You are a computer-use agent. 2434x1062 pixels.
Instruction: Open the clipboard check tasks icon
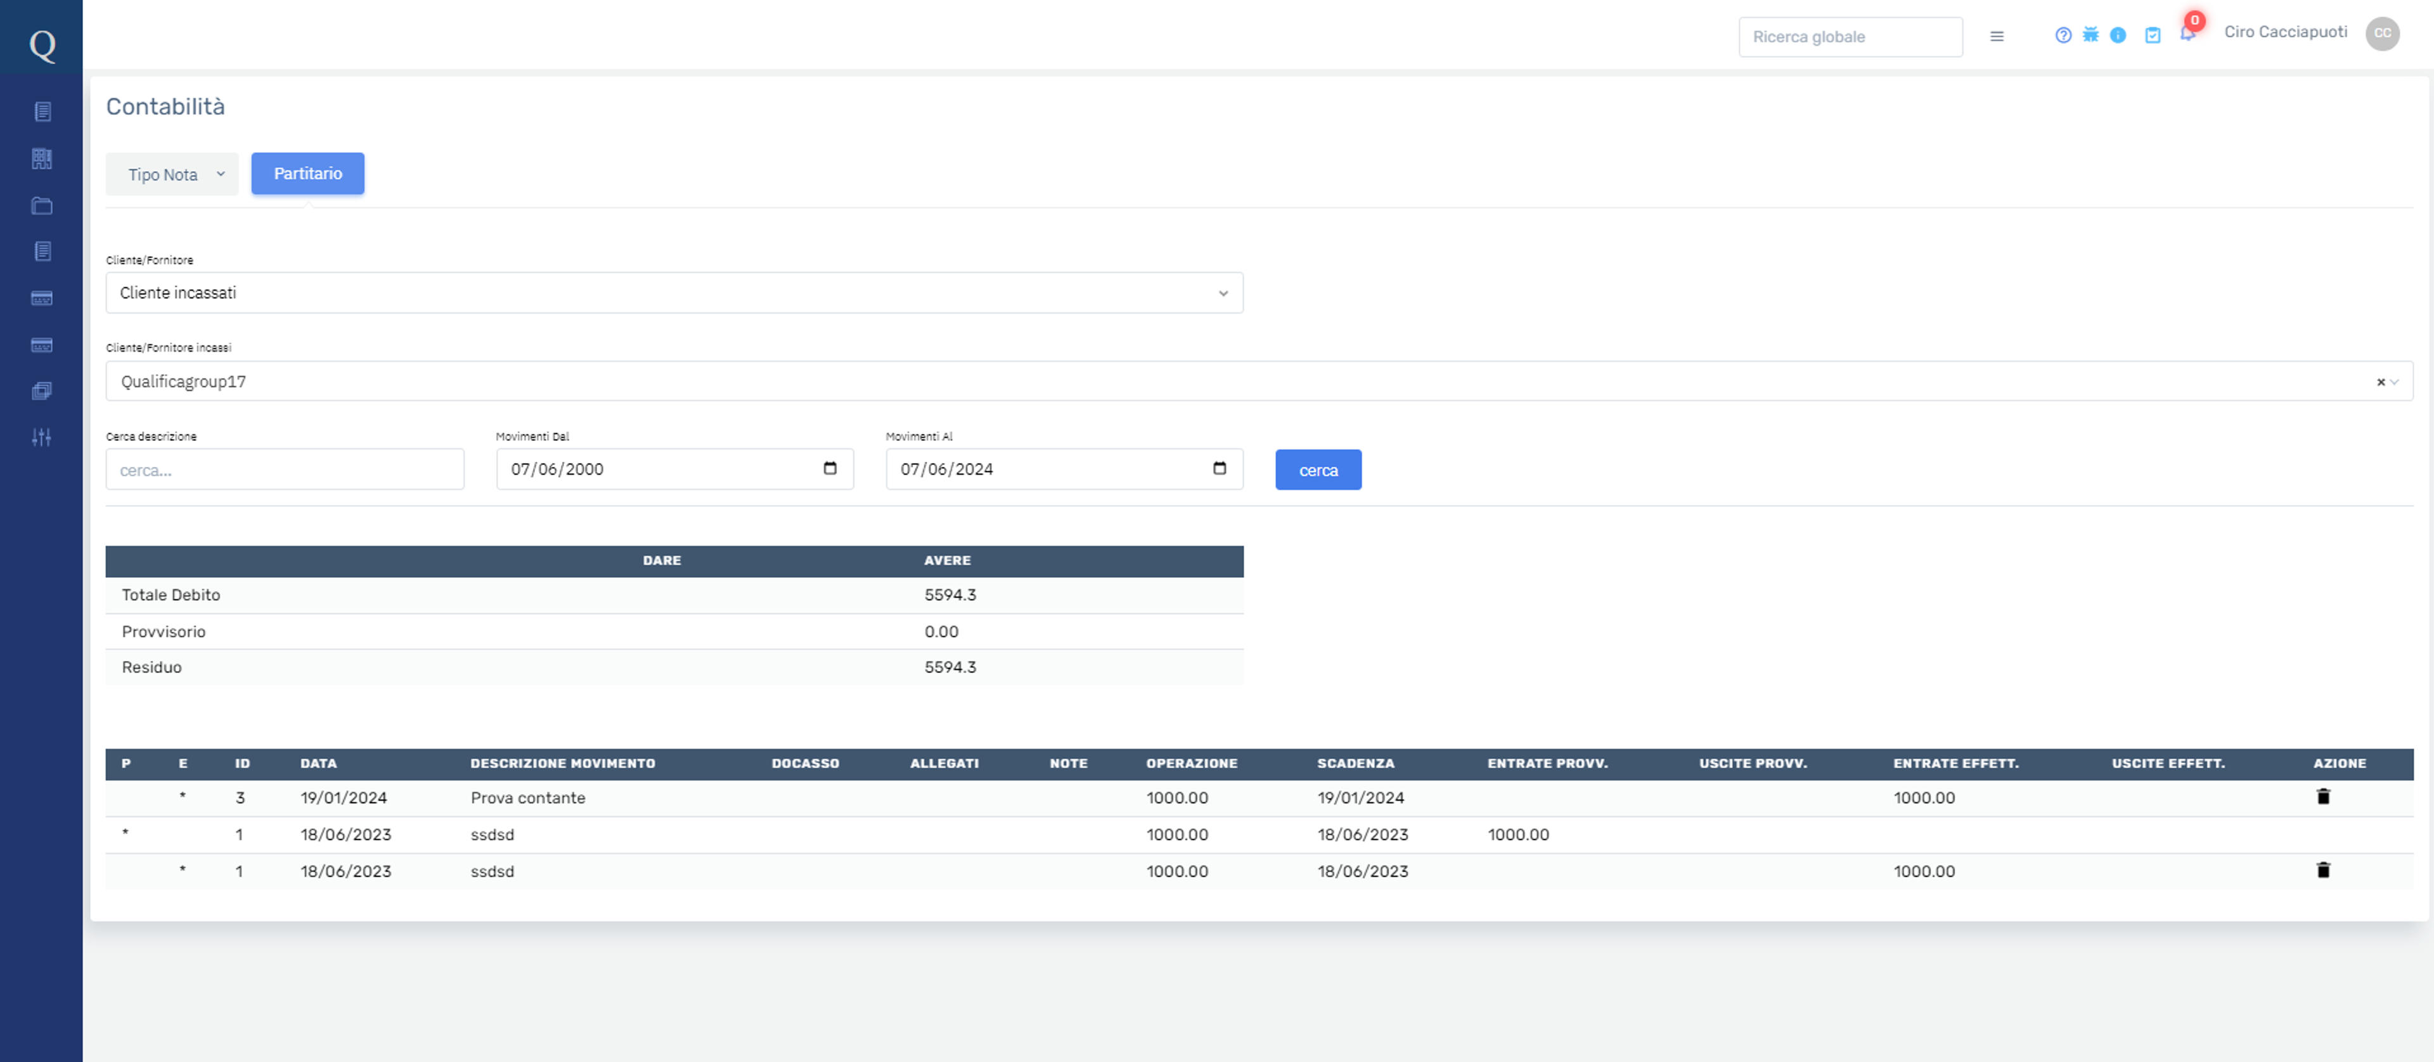tap(2153, 35)
